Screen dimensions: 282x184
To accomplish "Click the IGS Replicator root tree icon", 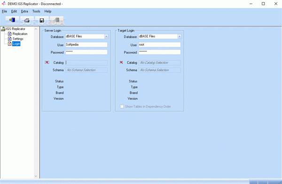I will tap(3, 29).
